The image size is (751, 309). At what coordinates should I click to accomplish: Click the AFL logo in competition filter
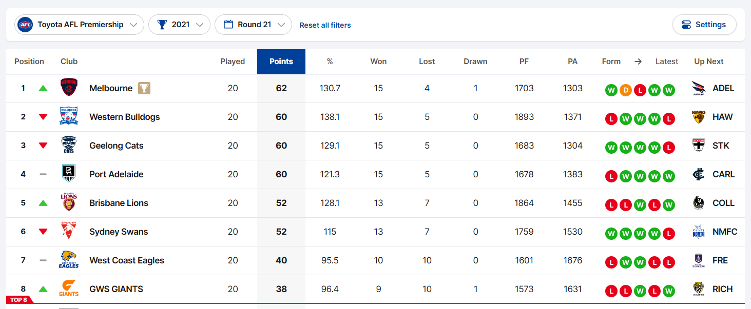(x=25, y=25)
